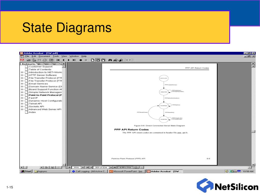
Task: Click the Next Page toolbar arrow
Action: point(69,60)
